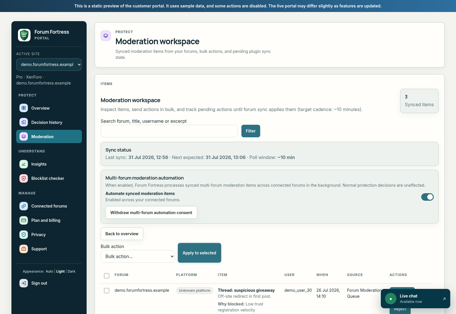This screenshot has width=456, height=314.
Task: Set appearance to Light
Action: coord(60,271)
